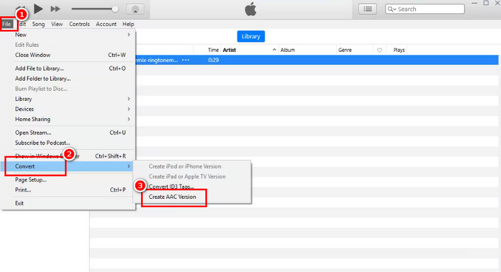
Task: Click the Search input field
Action: (x=425, y=9)
